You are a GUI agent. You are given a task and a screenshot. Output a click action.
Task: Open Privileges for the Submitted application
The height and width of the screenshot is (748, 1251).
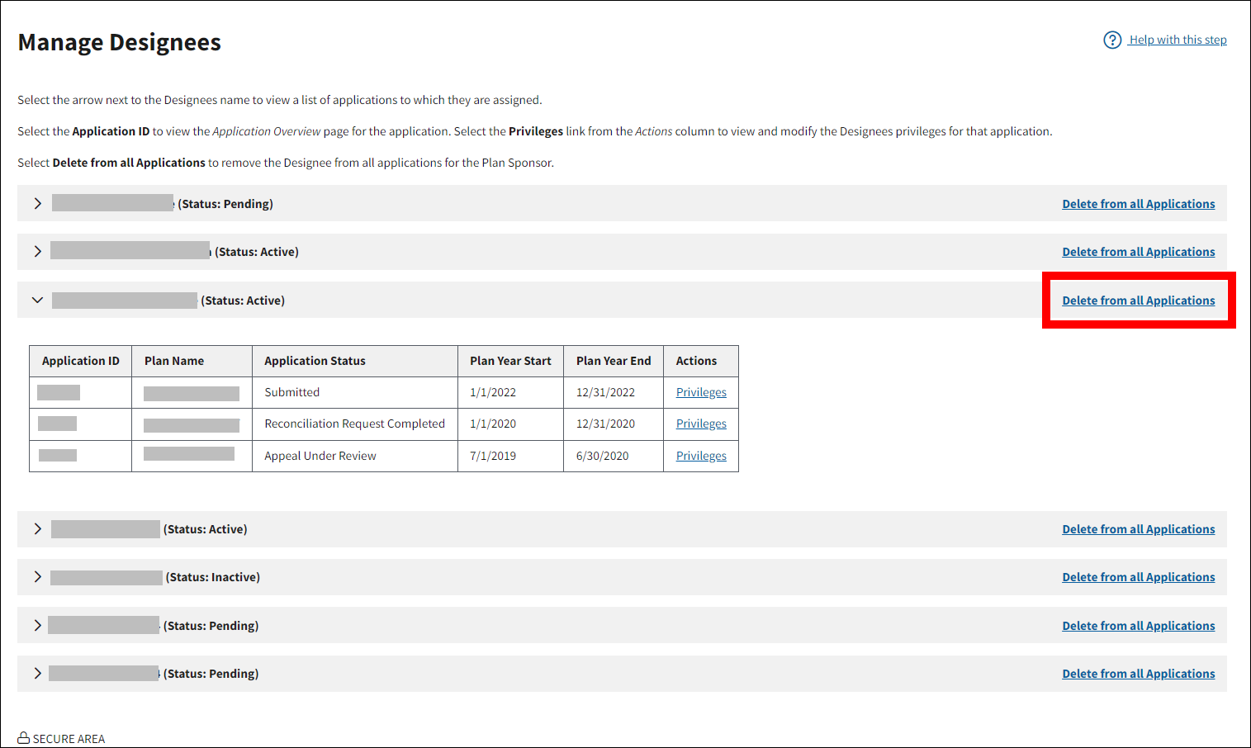[x=701, y=392]
